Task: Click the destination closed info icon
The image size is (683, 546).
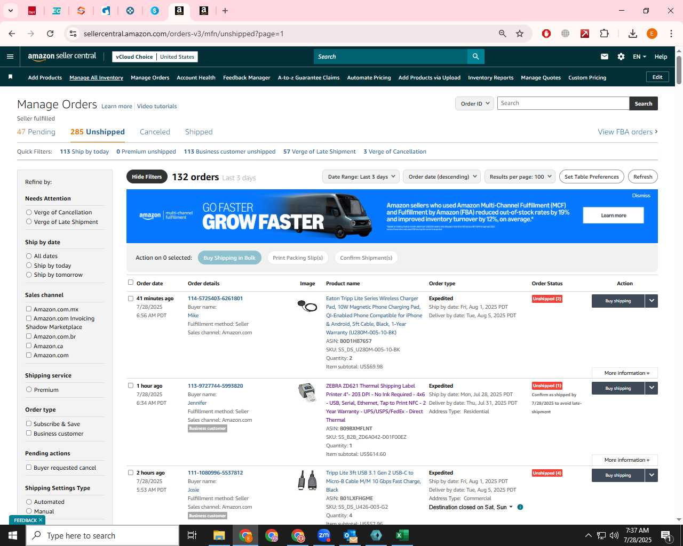Action: tap(520, 507)
